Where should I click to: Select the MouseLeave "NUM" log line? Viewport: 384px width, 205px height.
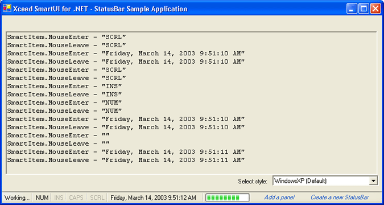[64, 111]
